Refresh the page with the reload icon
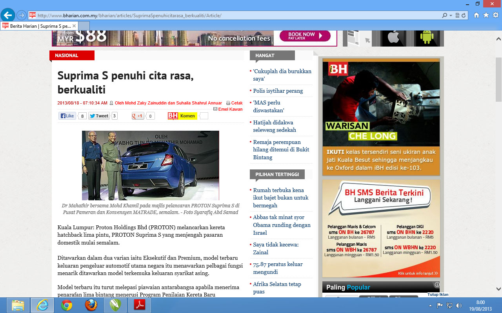Screen dimensions: 502x313 [464, 16]
